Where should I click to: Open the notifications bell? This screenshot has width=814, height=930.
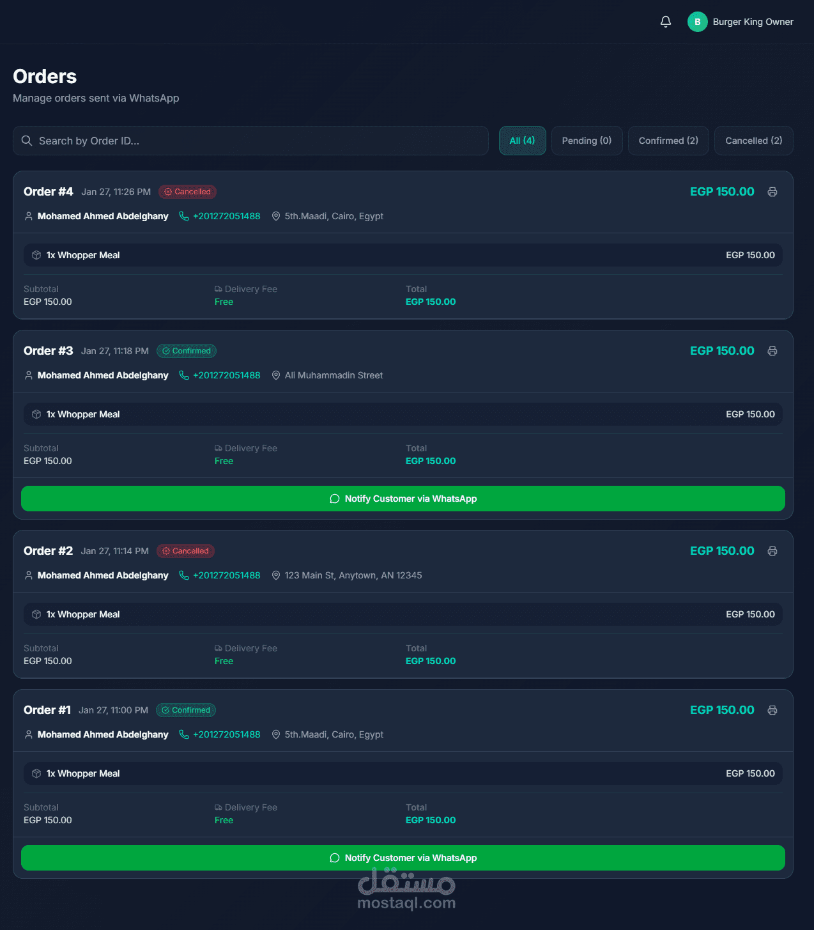[x=666, y=22]
